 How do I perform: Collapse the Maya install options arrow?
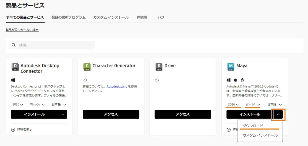tap(278, 114)
